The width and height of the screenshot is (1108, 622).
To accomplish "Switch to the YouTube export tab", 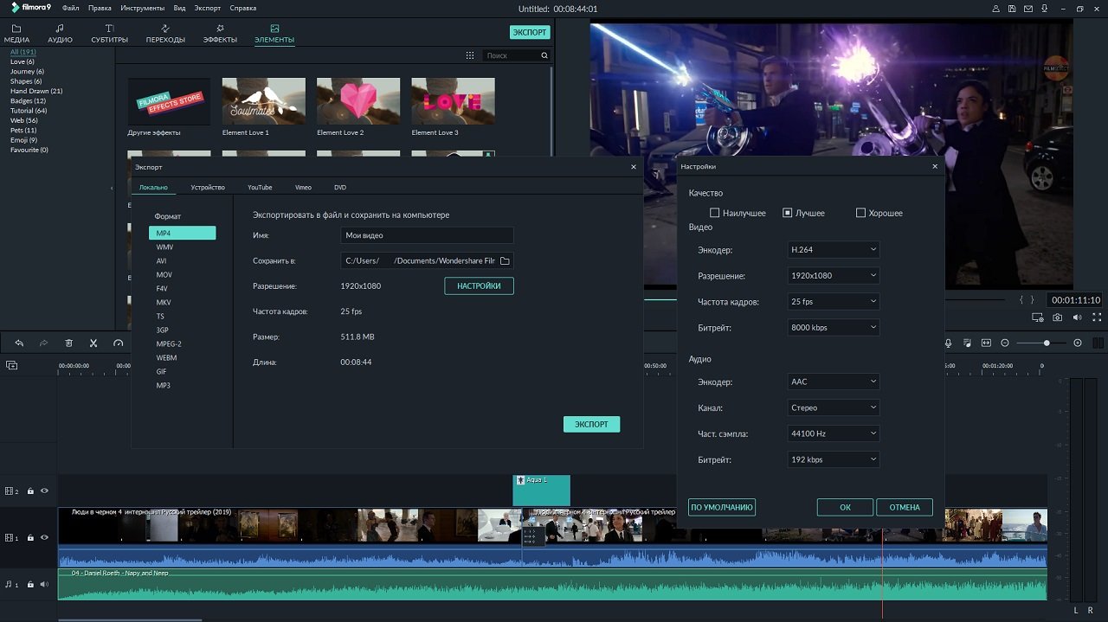I will tap(260, 188).
